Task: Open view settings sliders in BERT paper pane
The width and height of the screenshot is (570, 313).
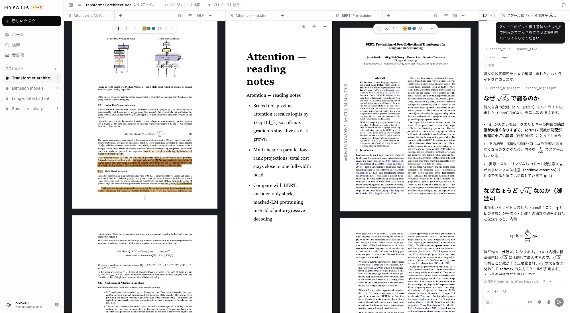Action: click(x=446, y=16)
